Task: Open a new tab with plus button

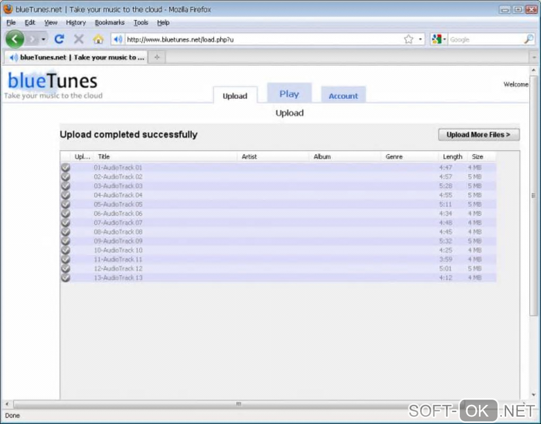Action: coord(157,57)
